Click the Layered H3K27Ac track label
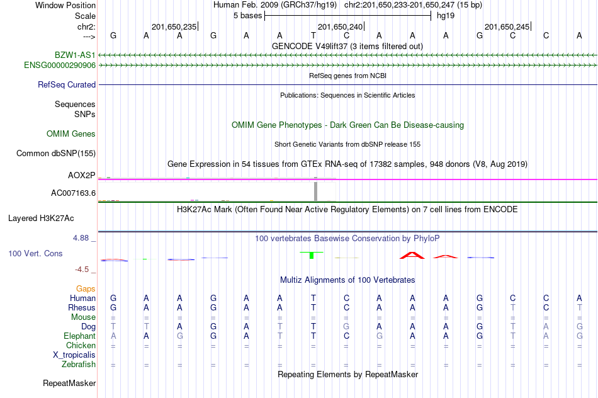 pos(41,219)
